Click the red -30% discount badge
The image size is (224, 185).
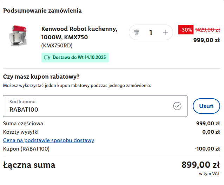point(186,30)
